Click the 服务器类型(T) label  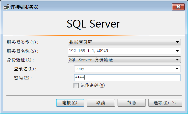tap(23, 42)
